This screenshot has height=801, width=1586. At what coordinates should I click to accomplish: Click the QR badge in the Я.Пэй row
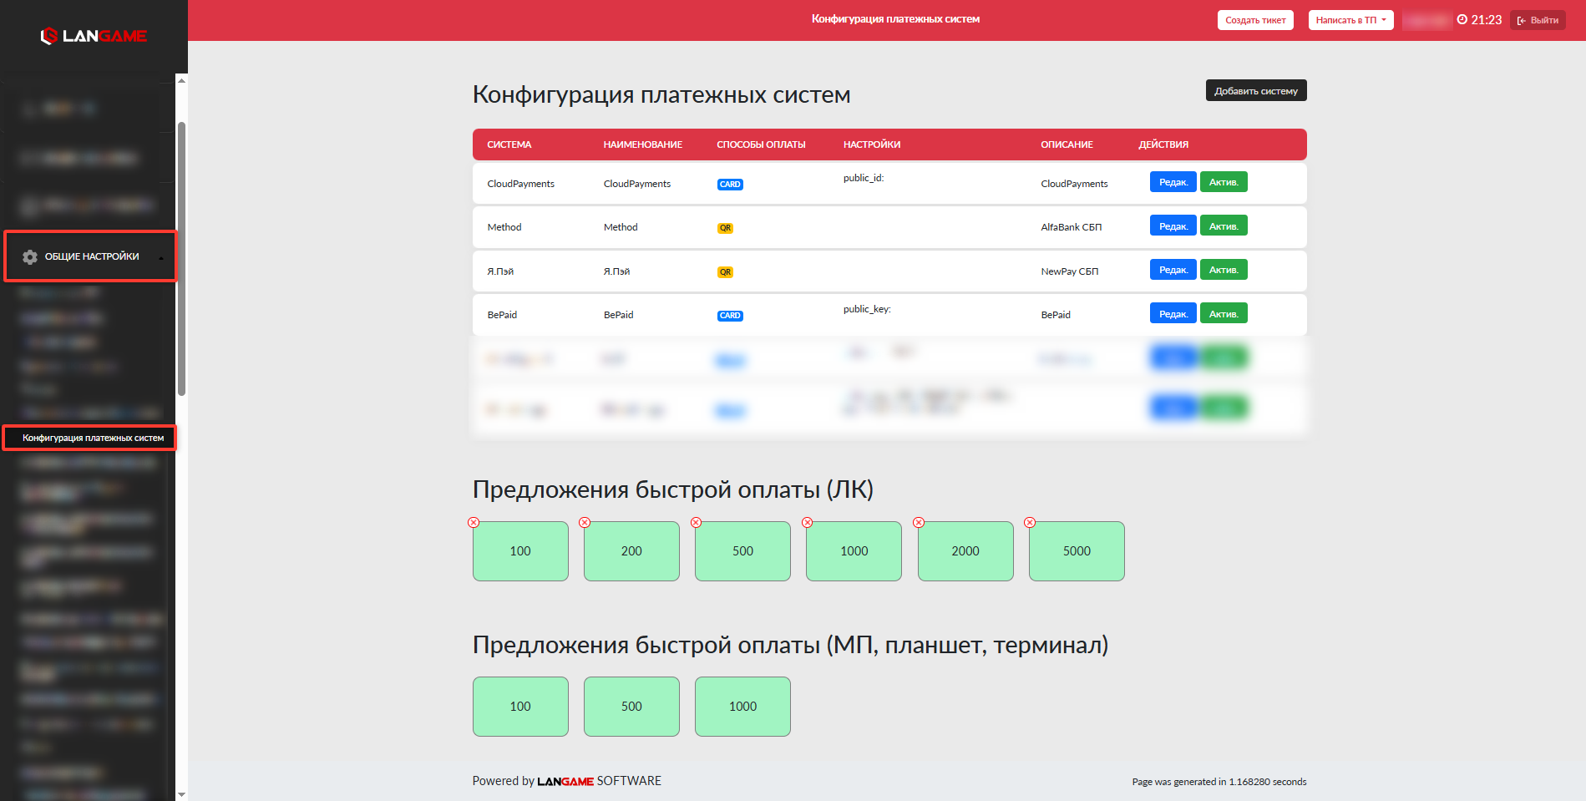(725, 272)
